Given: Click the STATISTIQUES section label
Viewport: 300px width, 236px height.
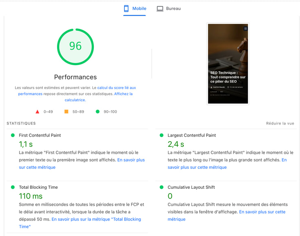Looking at the screenshot, I should (x=21, y=123).
